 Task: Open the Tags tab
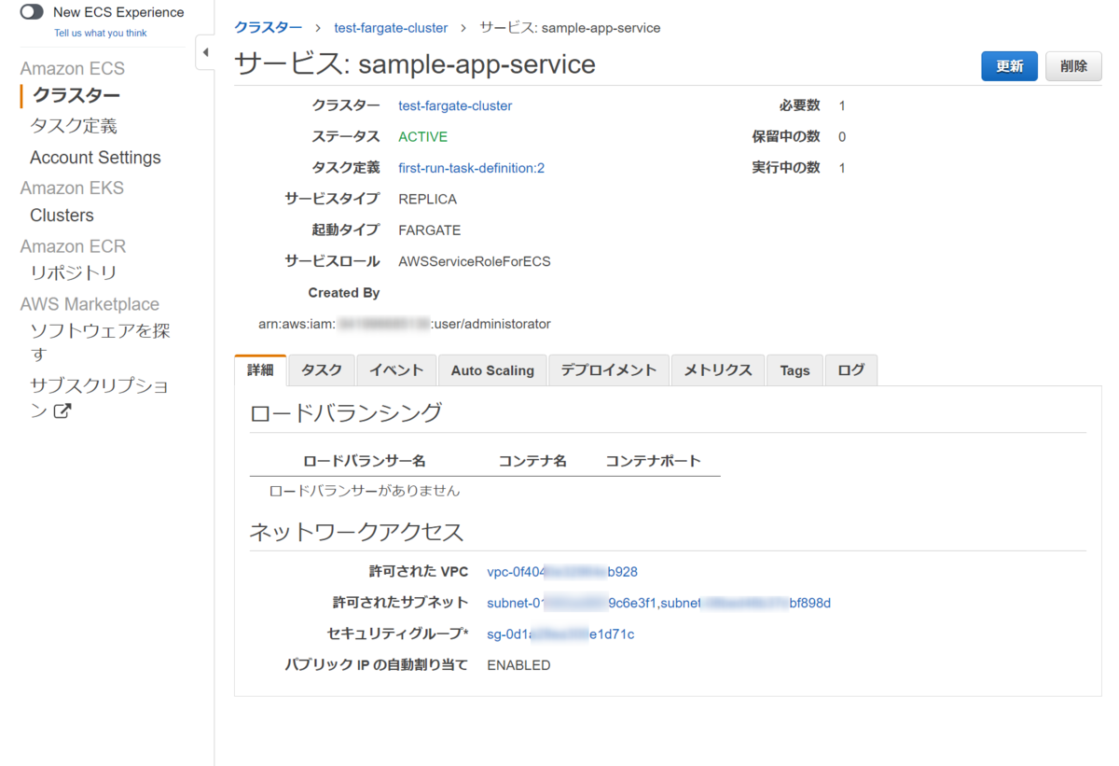point(794,369)
